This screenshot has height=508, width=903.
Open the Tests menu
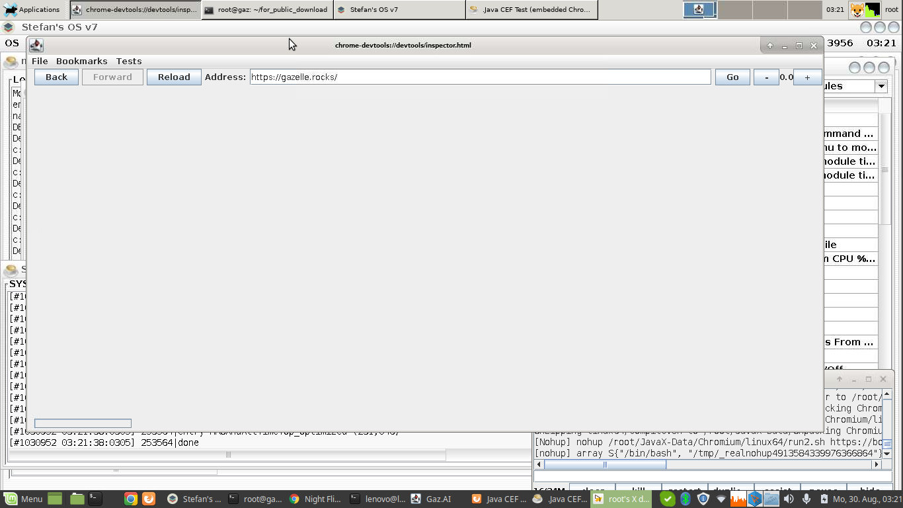[x=129, y=61]
